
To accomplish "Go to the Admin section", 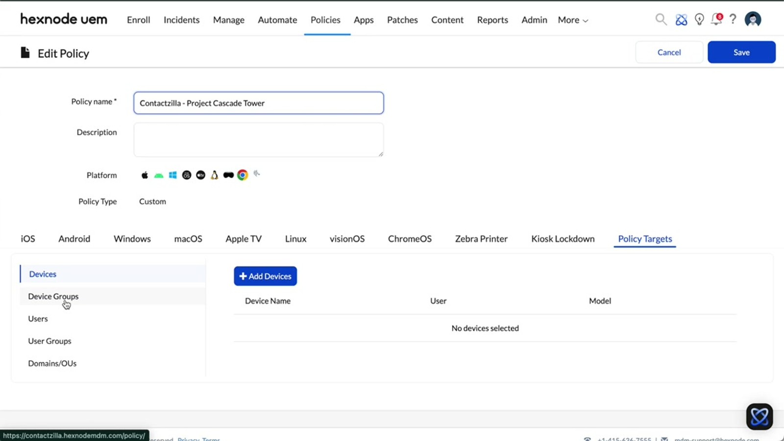I will (534, 20).
